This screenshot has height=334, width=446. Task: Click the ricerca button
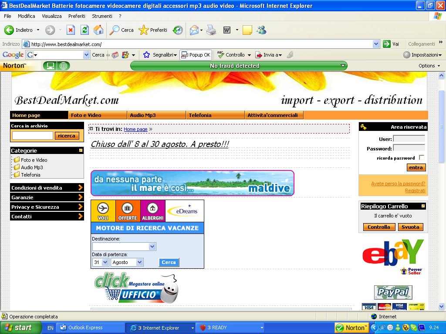[x=67, y=136]
